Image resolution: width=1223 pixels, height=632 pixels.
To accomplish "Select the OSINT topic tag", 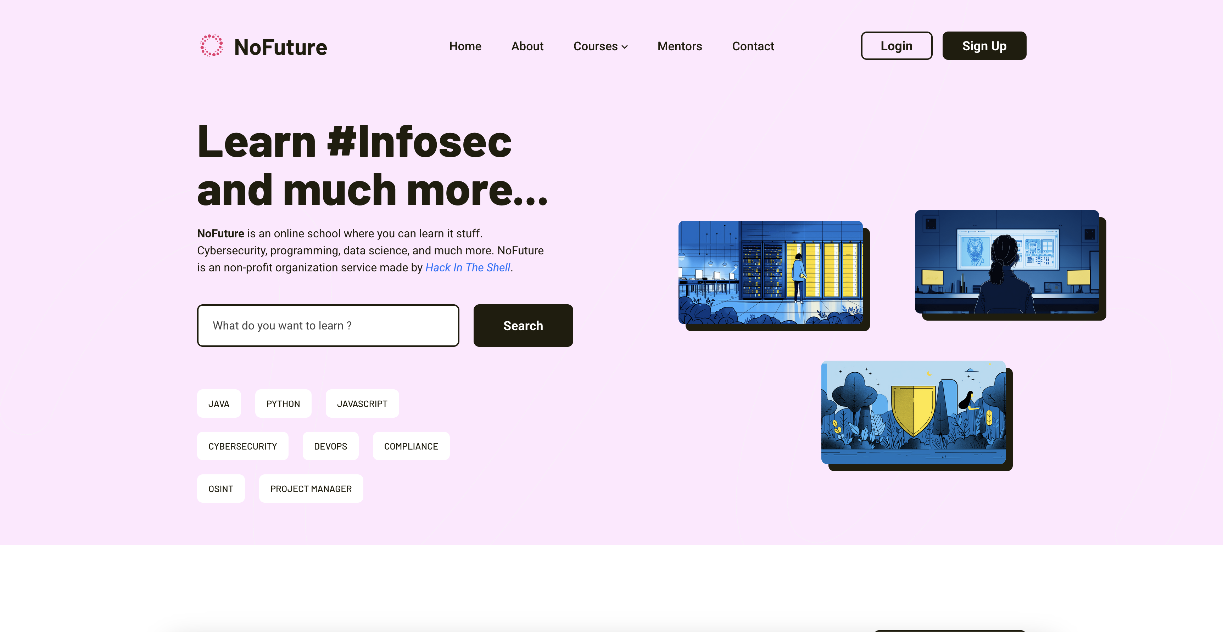I will (x=221, y=489).
